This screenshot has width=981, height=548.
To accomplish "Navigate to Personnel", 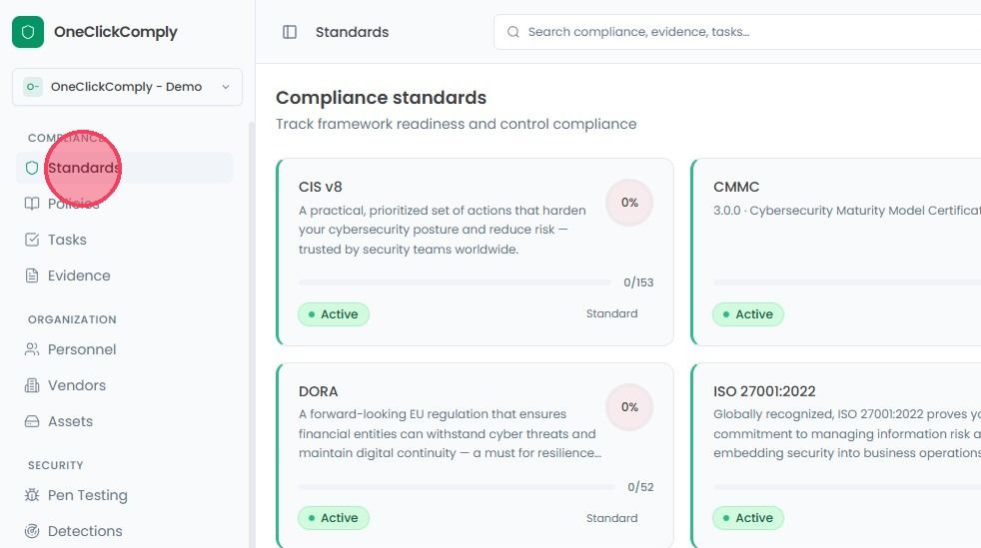I will click(125, 349).
